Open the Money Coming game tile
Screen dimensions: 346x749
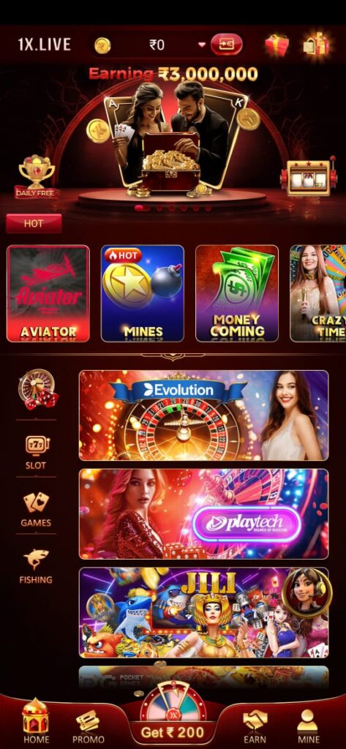(x=237, y=293)
